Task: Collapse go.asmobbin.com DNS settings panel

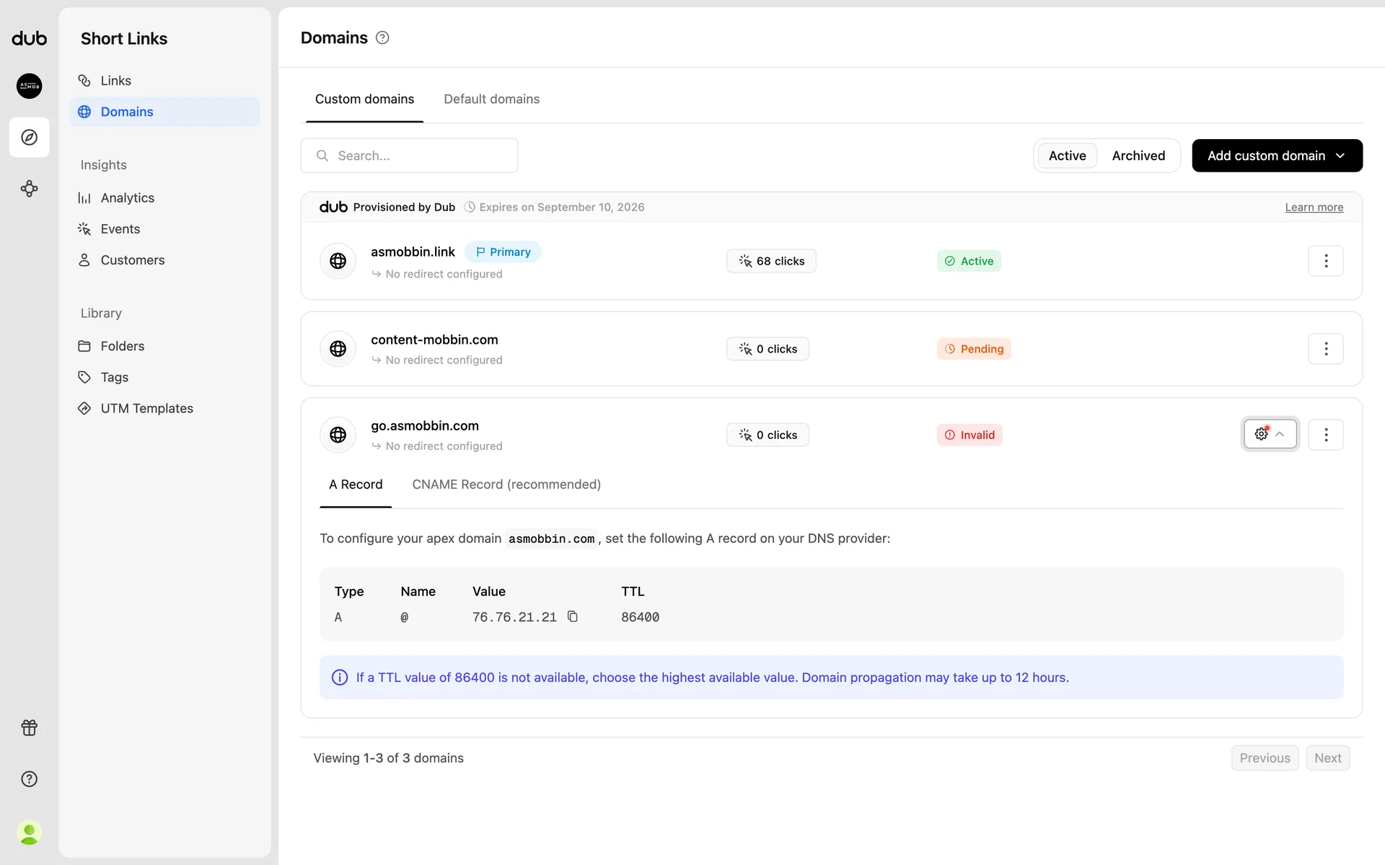Action: tap(1269, 434)
